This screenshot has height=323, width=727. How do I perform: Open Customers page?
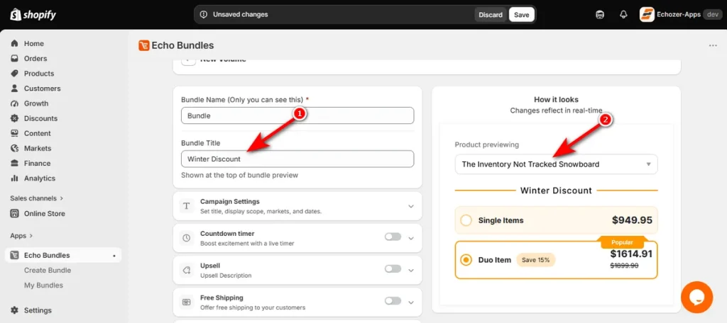[42, 89]
